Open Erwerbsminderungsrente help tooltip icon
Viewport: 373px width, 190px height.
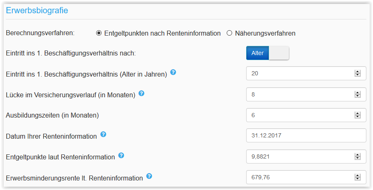pyautogui.click(x=149, y=176)
